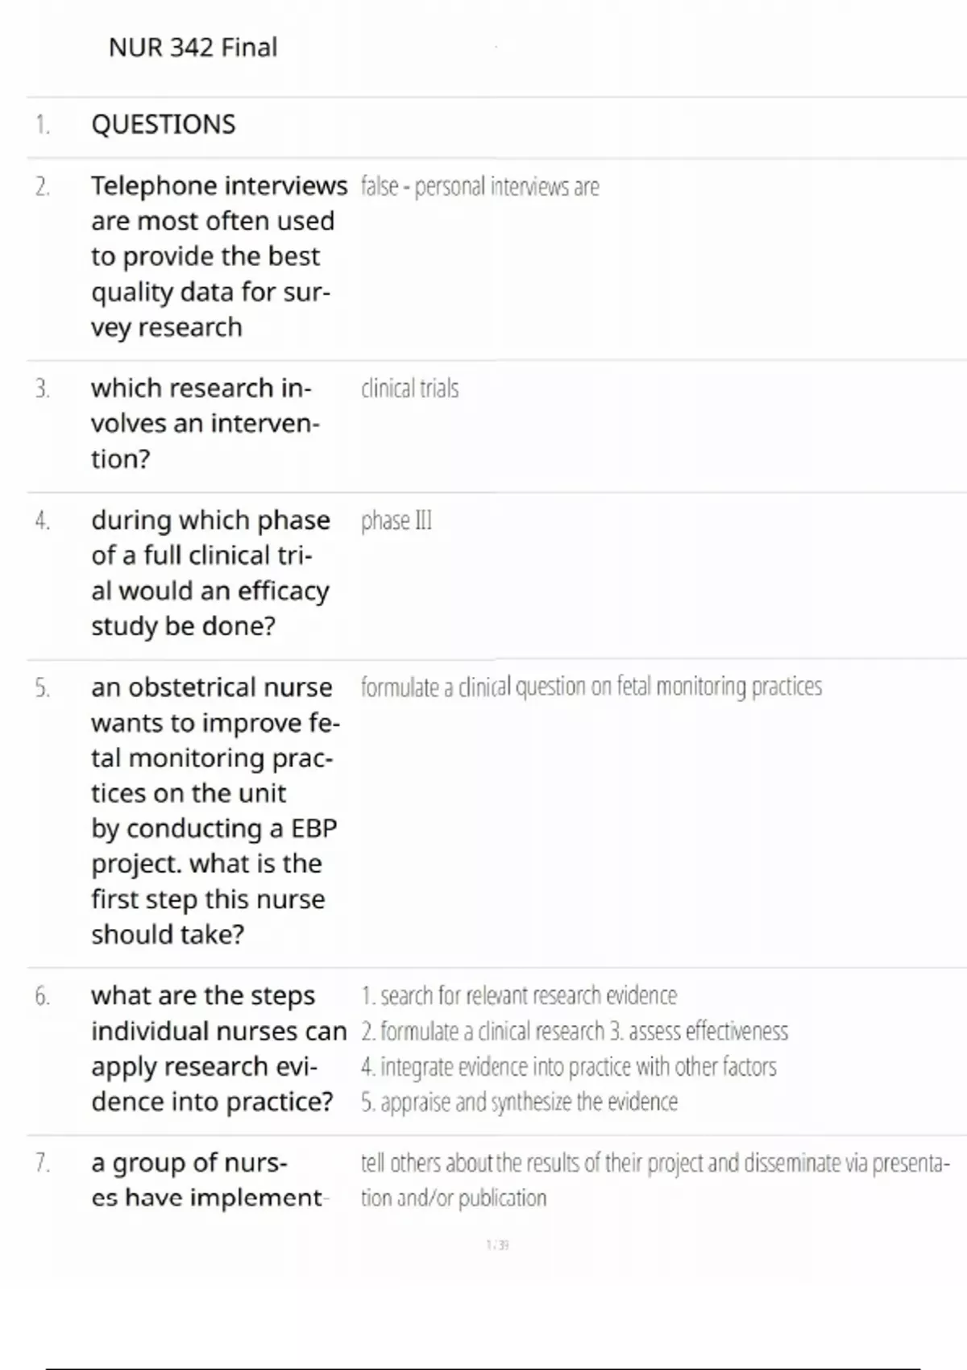
Task: Click the obstetrical nurse EBP project question
Action: point(214,811)
